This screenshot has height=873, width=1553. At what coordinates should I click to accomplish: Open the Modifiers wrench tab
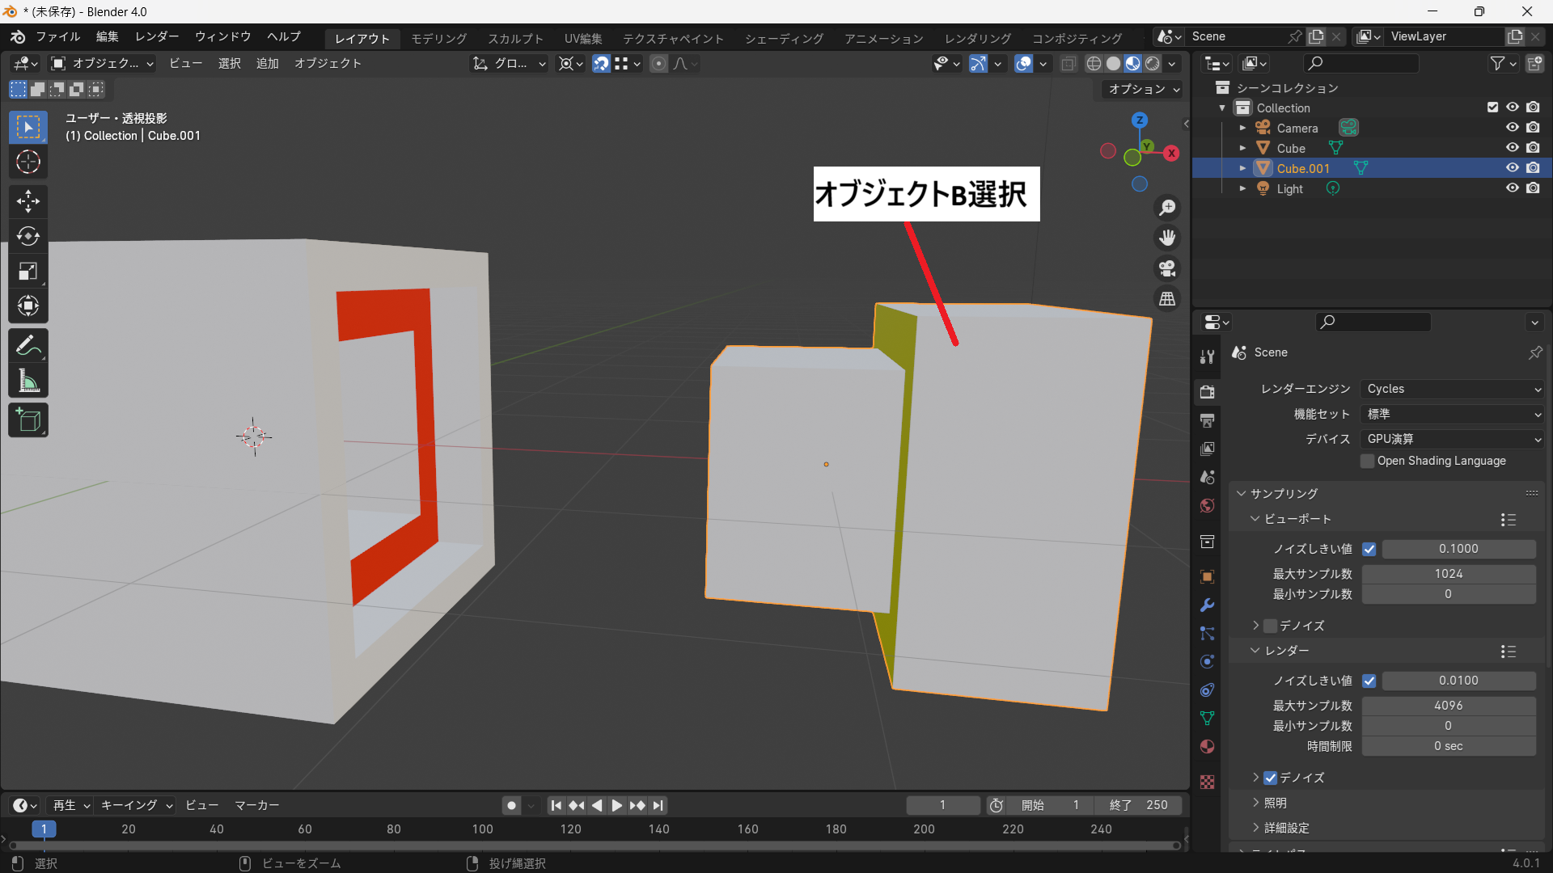(1208, 605)
